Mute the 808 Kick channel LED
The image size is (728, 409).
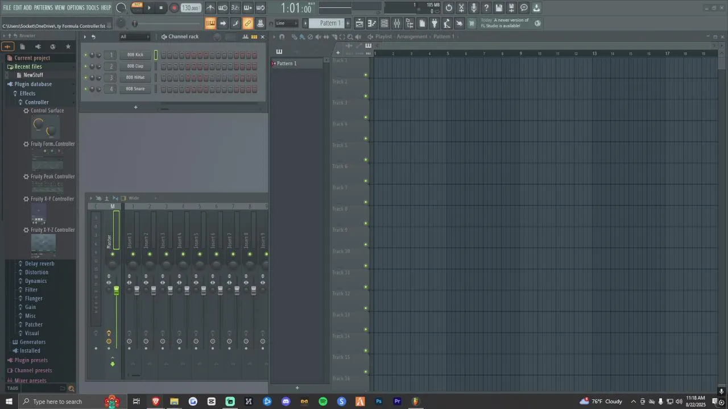[86, 55]
